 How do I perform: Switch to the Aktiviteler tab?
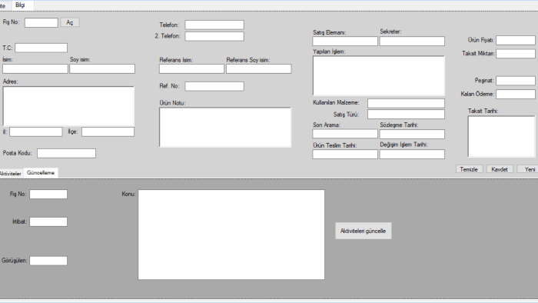click(11, 174)
